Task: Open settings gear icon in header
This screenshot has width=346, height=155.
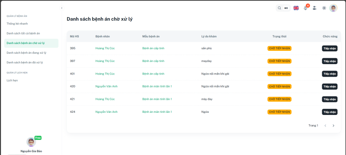Action: [x=324, y=8]
